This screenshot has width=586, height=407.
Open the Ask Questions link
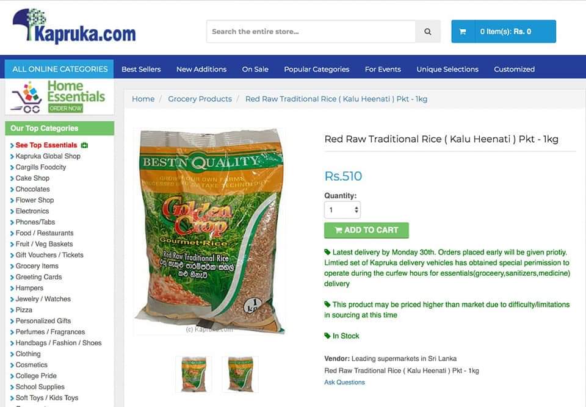coord(344,383)
